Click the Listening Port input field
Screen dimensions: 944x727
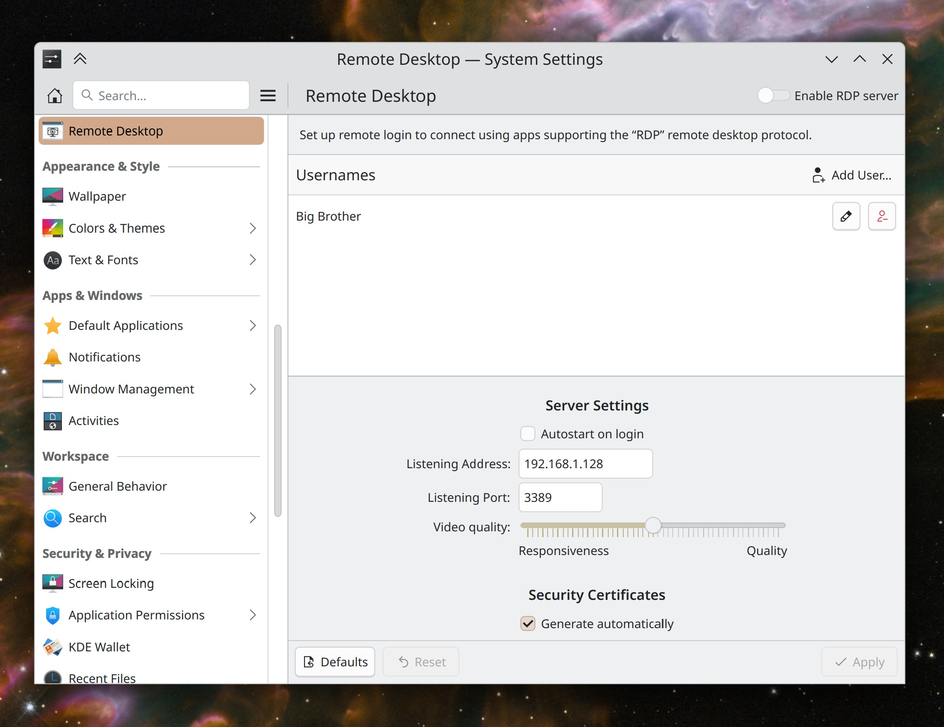pos(560,497)
